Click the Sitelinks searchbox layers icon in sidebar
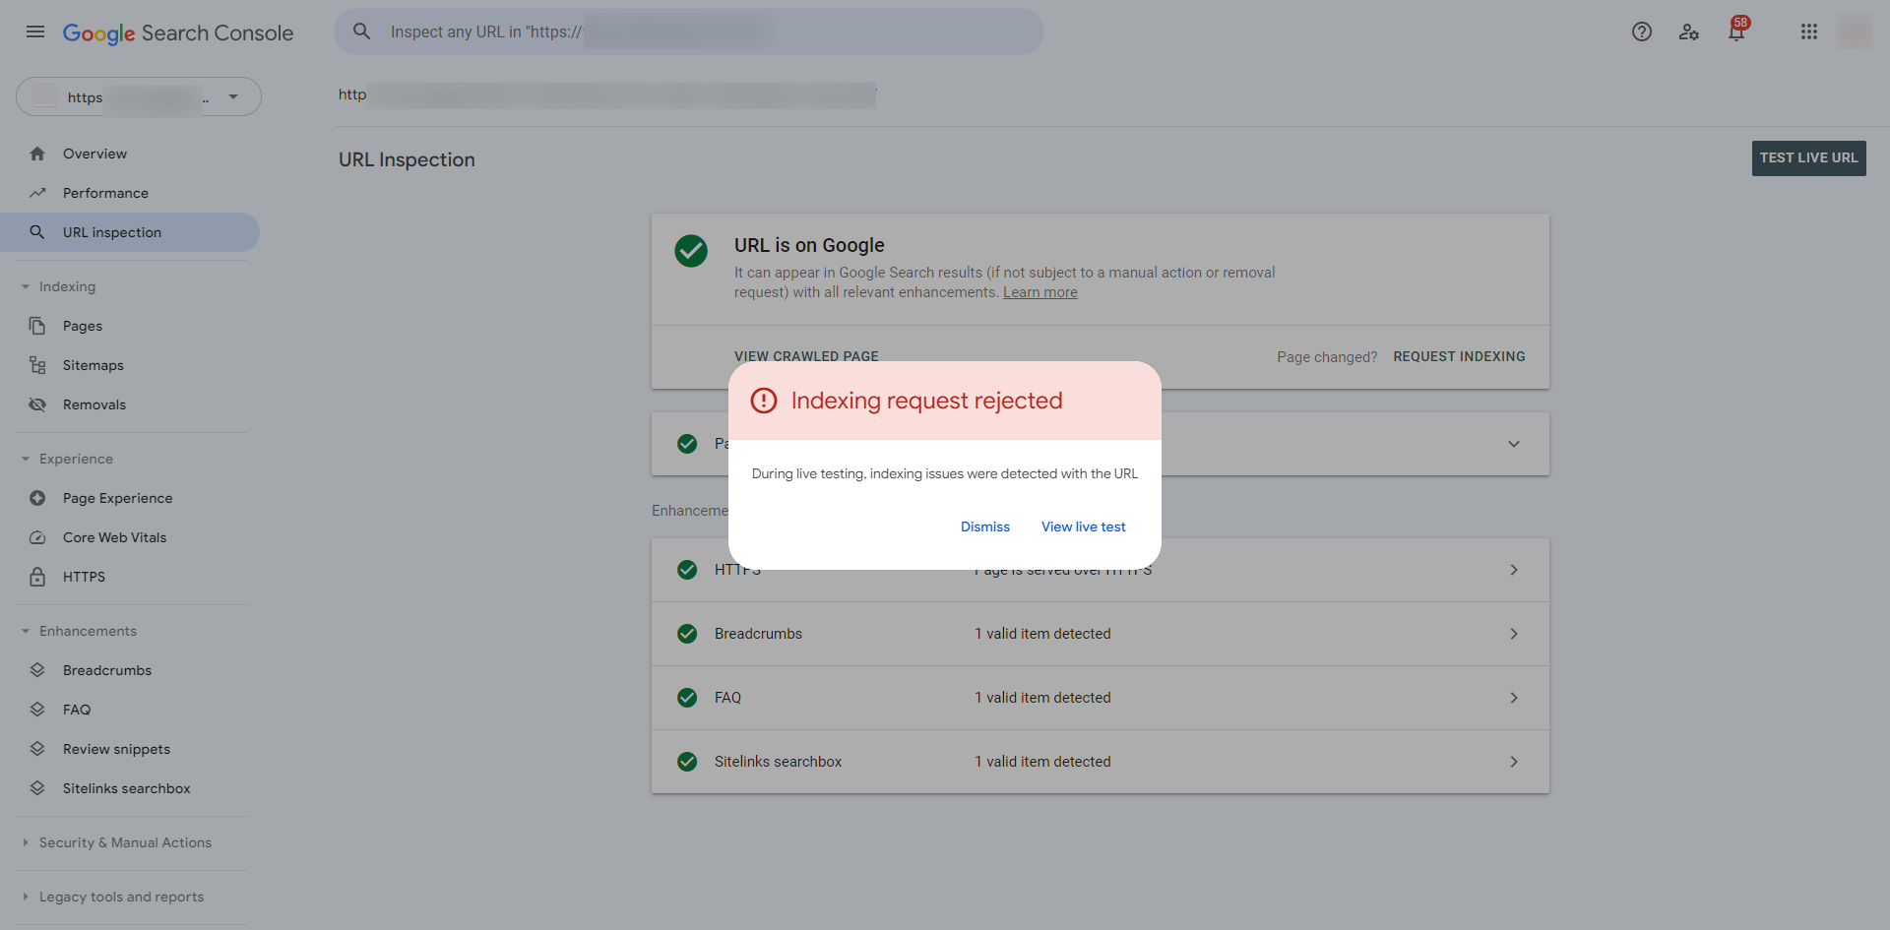This screenshot has width=1890, height=930. coord(37,788)
